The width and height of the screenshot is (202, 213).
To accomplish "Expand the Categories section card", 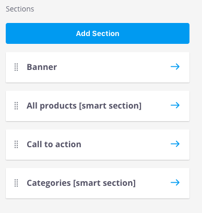I will point(98,183).
